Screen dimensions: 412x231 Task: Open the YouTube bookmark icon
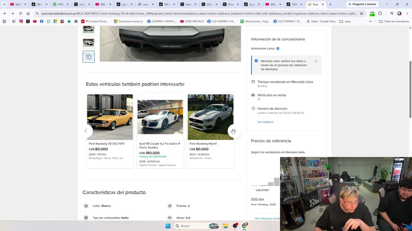tap(35, 21)
